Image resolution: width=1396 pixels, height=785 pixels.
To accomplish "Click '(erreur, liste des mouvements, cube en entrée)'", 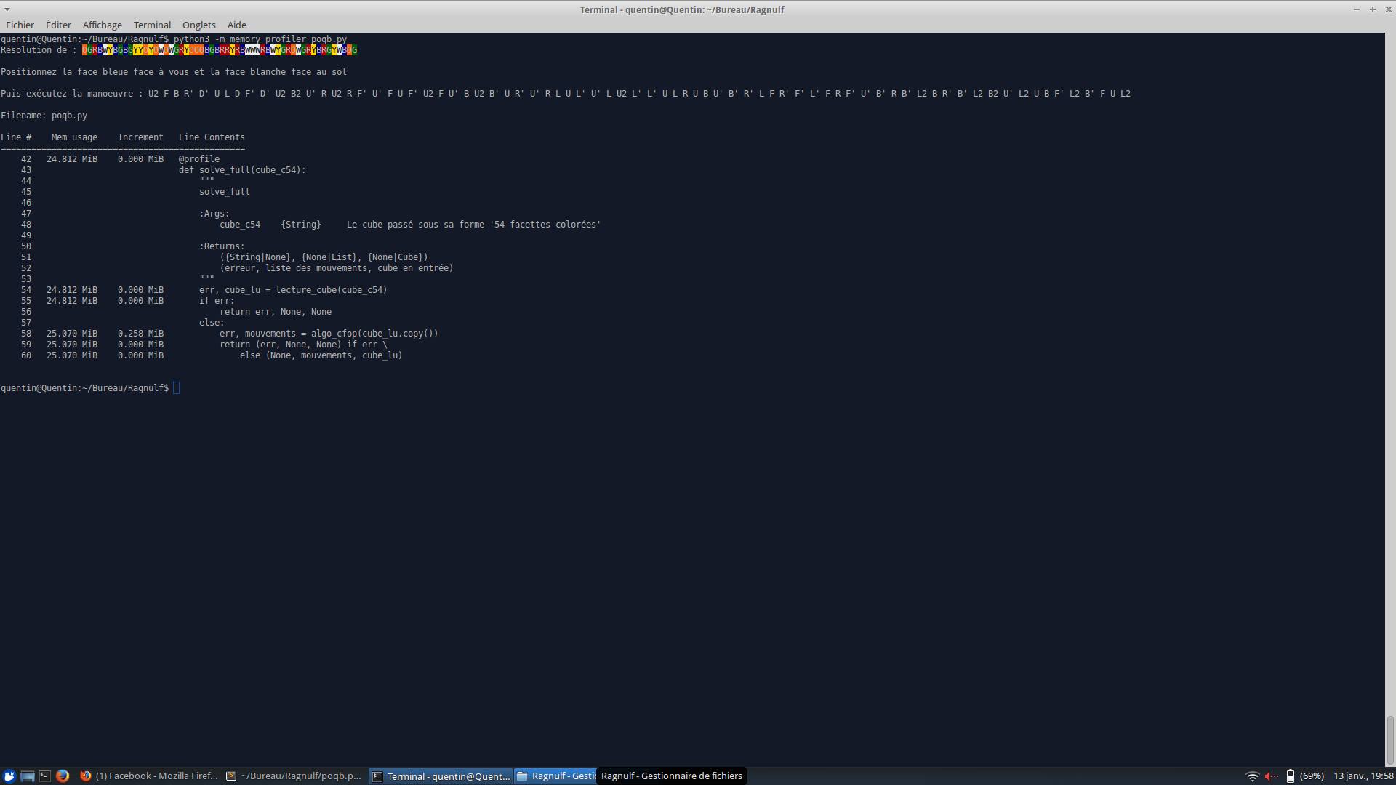I will pos(336,268).
